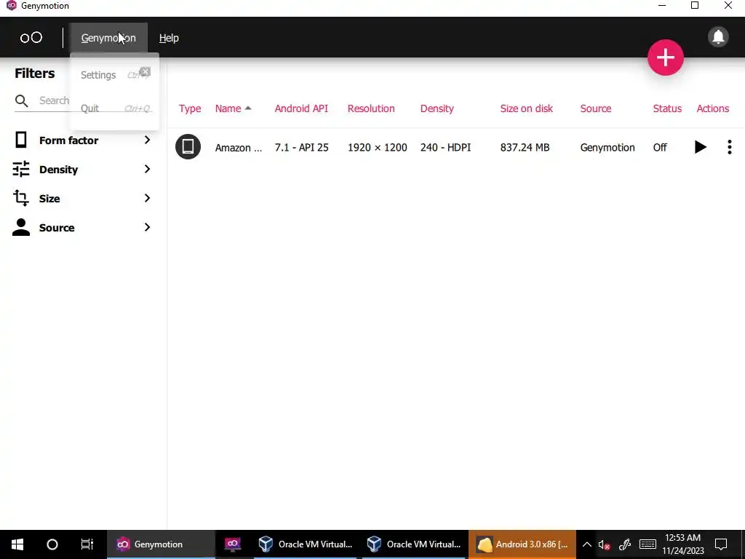Open the Genymotion menu
The image size is (745, 559).
tap(108, 38)
